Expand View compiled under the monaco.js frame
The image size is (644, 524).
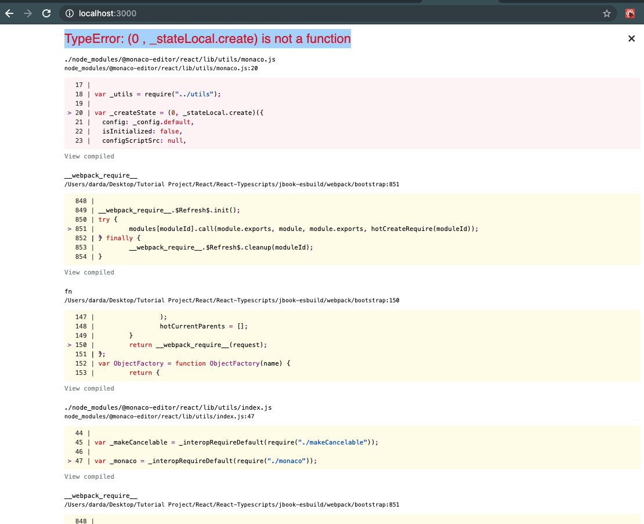point(89,156)
